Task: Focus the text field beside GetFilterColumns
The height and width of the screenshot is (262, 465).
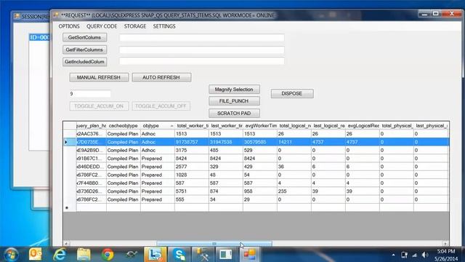Action: pyautogui.click(x=202, y=49)
